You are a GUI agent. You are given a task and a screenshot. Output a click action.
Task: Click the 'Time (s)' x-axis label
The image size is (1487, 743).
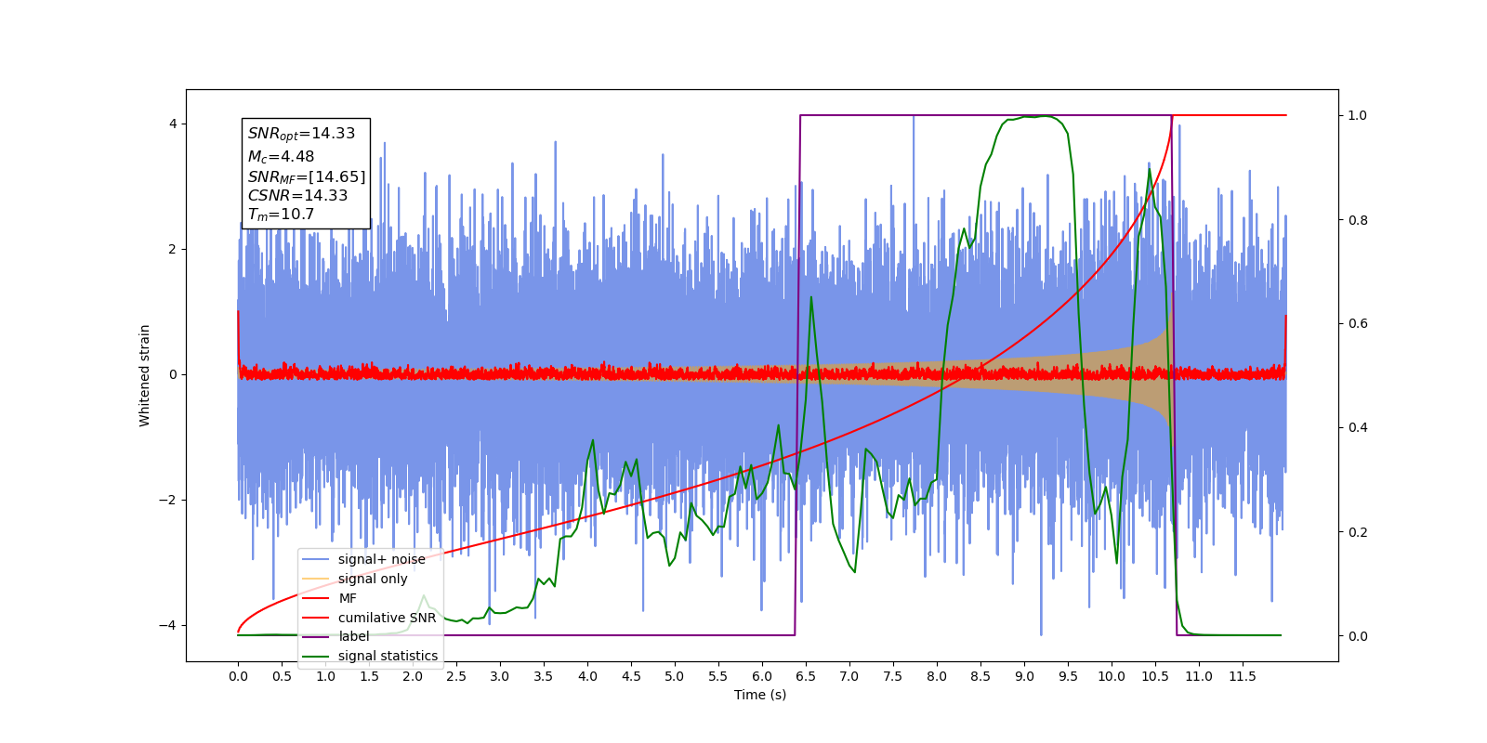coord(760,695)
